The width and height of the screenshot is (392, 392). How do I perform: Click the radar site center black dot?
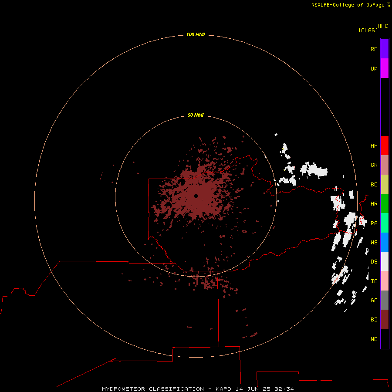tap(196, 196)
